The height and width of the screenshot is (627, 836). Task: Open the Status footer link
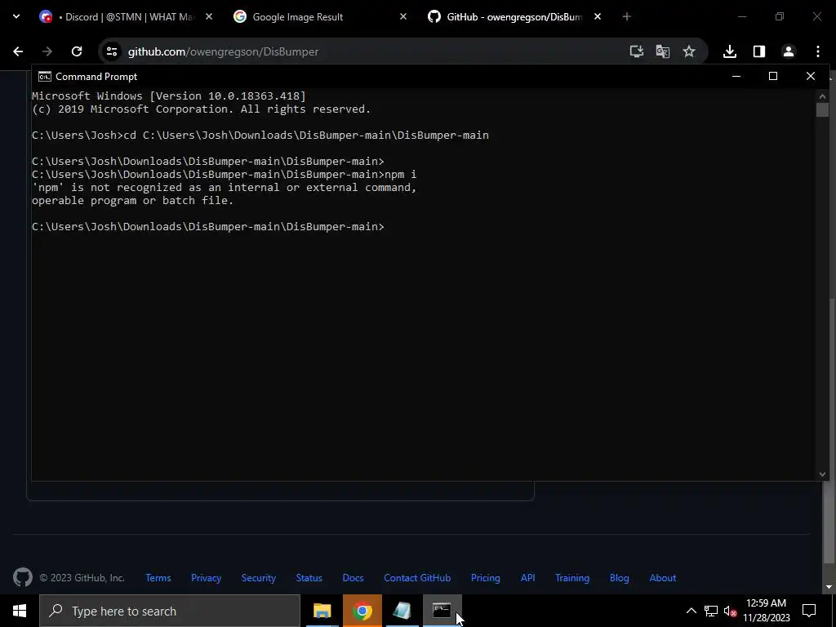[309, 578]
